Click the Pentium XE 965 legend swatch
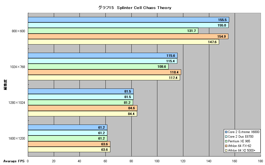265x165 pixels. click(226, 141)
